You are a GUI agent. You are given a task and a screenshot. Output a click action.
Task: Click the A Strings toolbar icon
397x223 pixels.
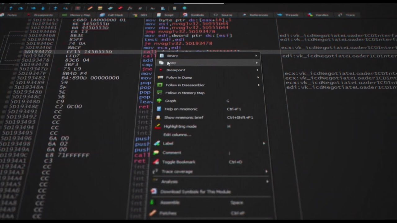click(x=152, y=8)
